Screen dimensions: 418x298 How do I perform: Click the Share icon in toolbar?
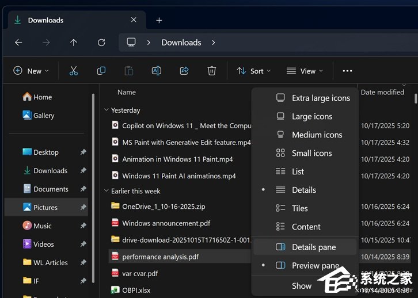click(x=184, y=71)
